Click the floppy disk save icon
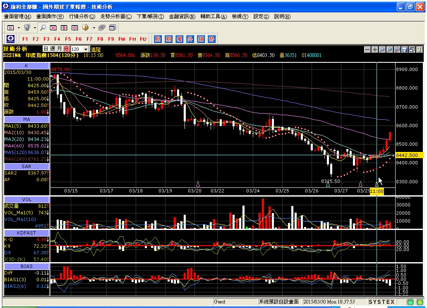427x308 pixels. [404, 50]
